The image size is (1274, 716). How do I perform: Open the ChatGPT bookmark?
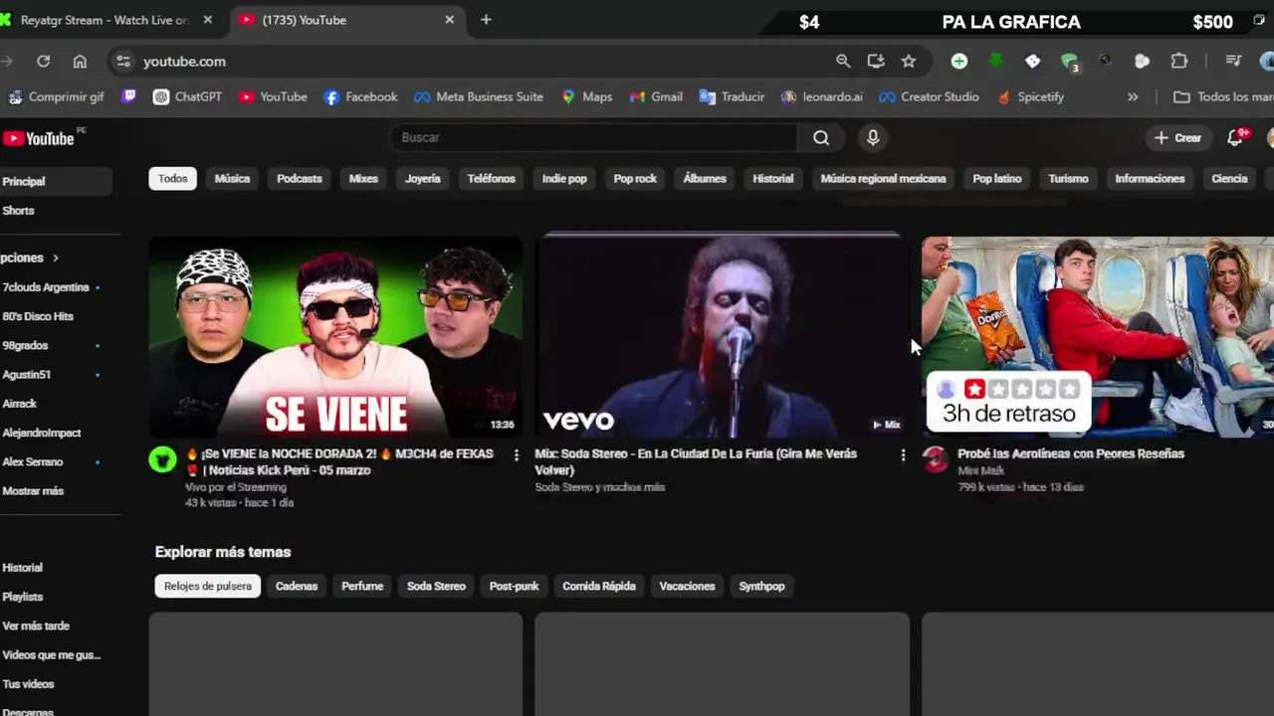click(187, 97)
